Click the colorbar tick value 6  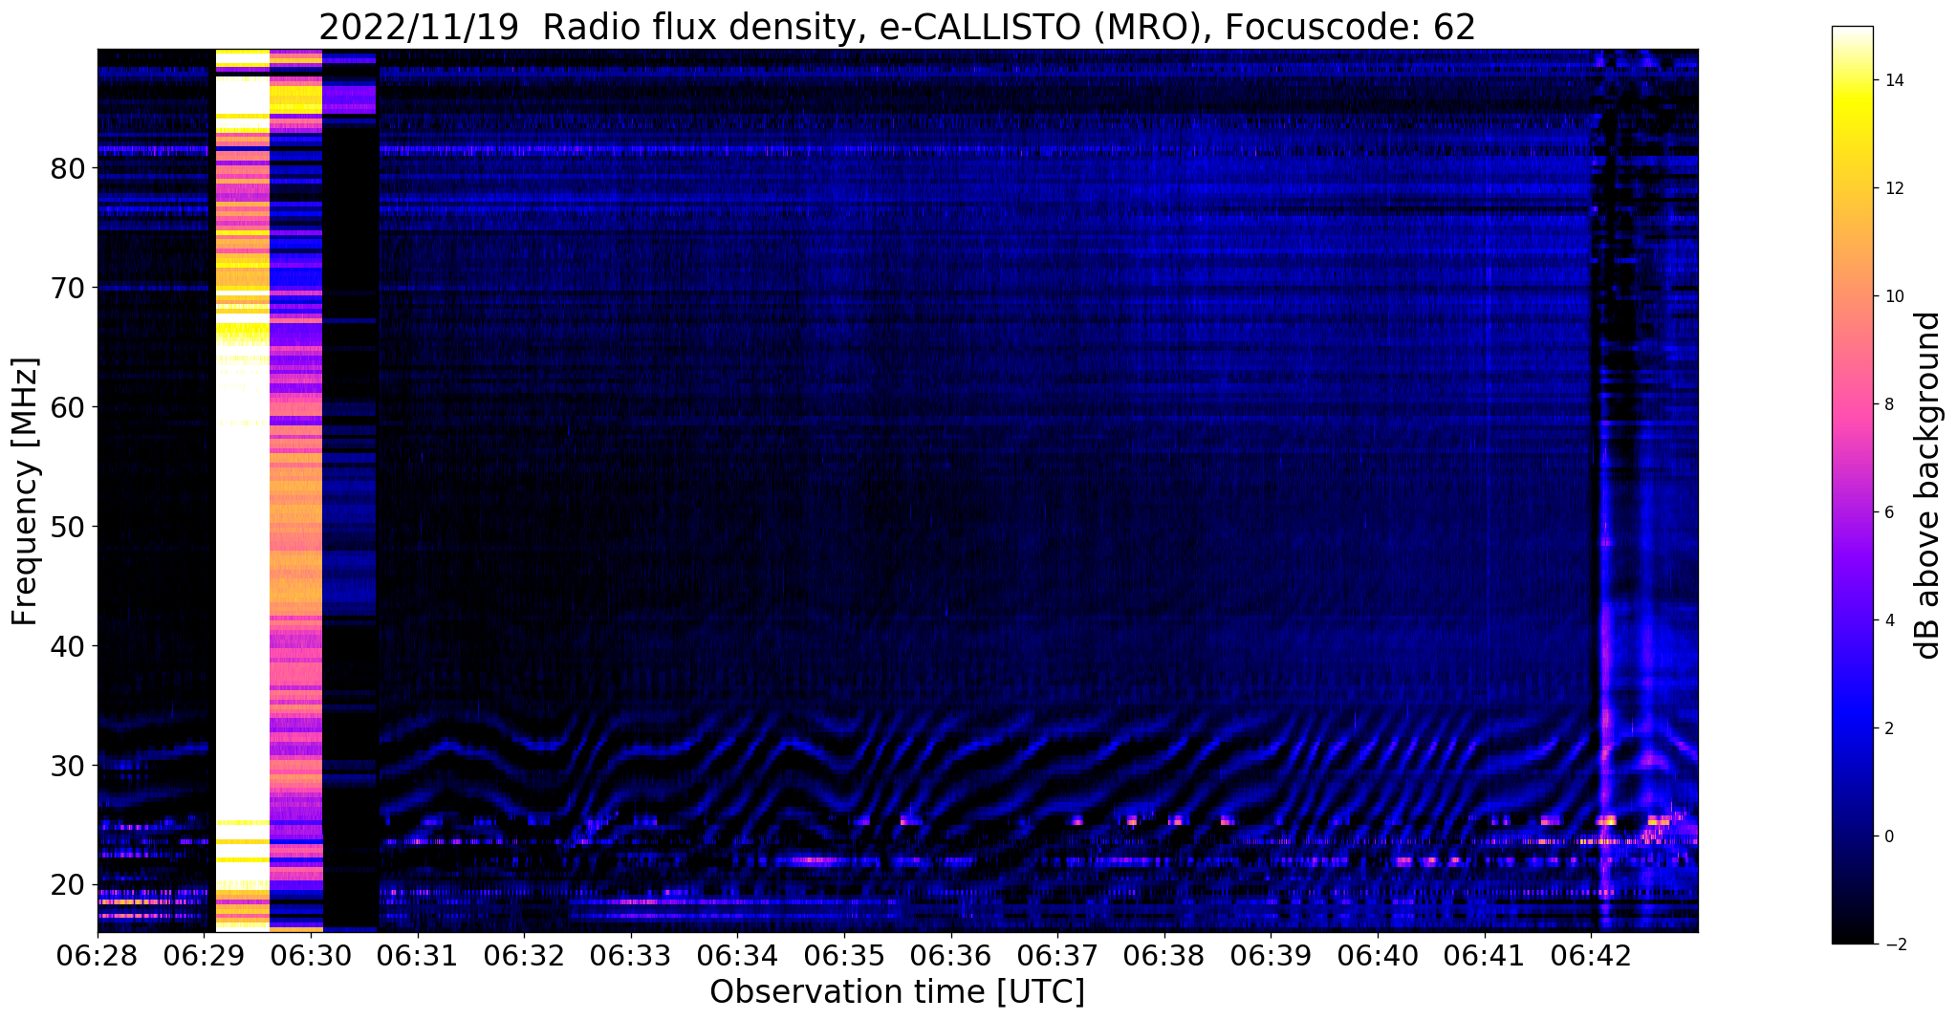tap(1888, 512)
